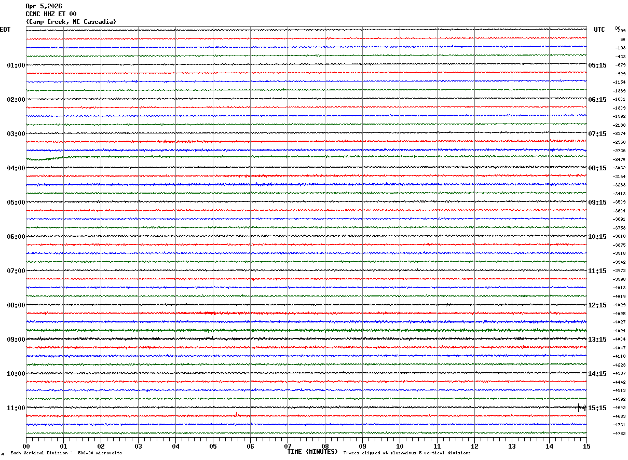Click the DC offset value "-3032"
The image size is (628, 460).
[620, 168]
